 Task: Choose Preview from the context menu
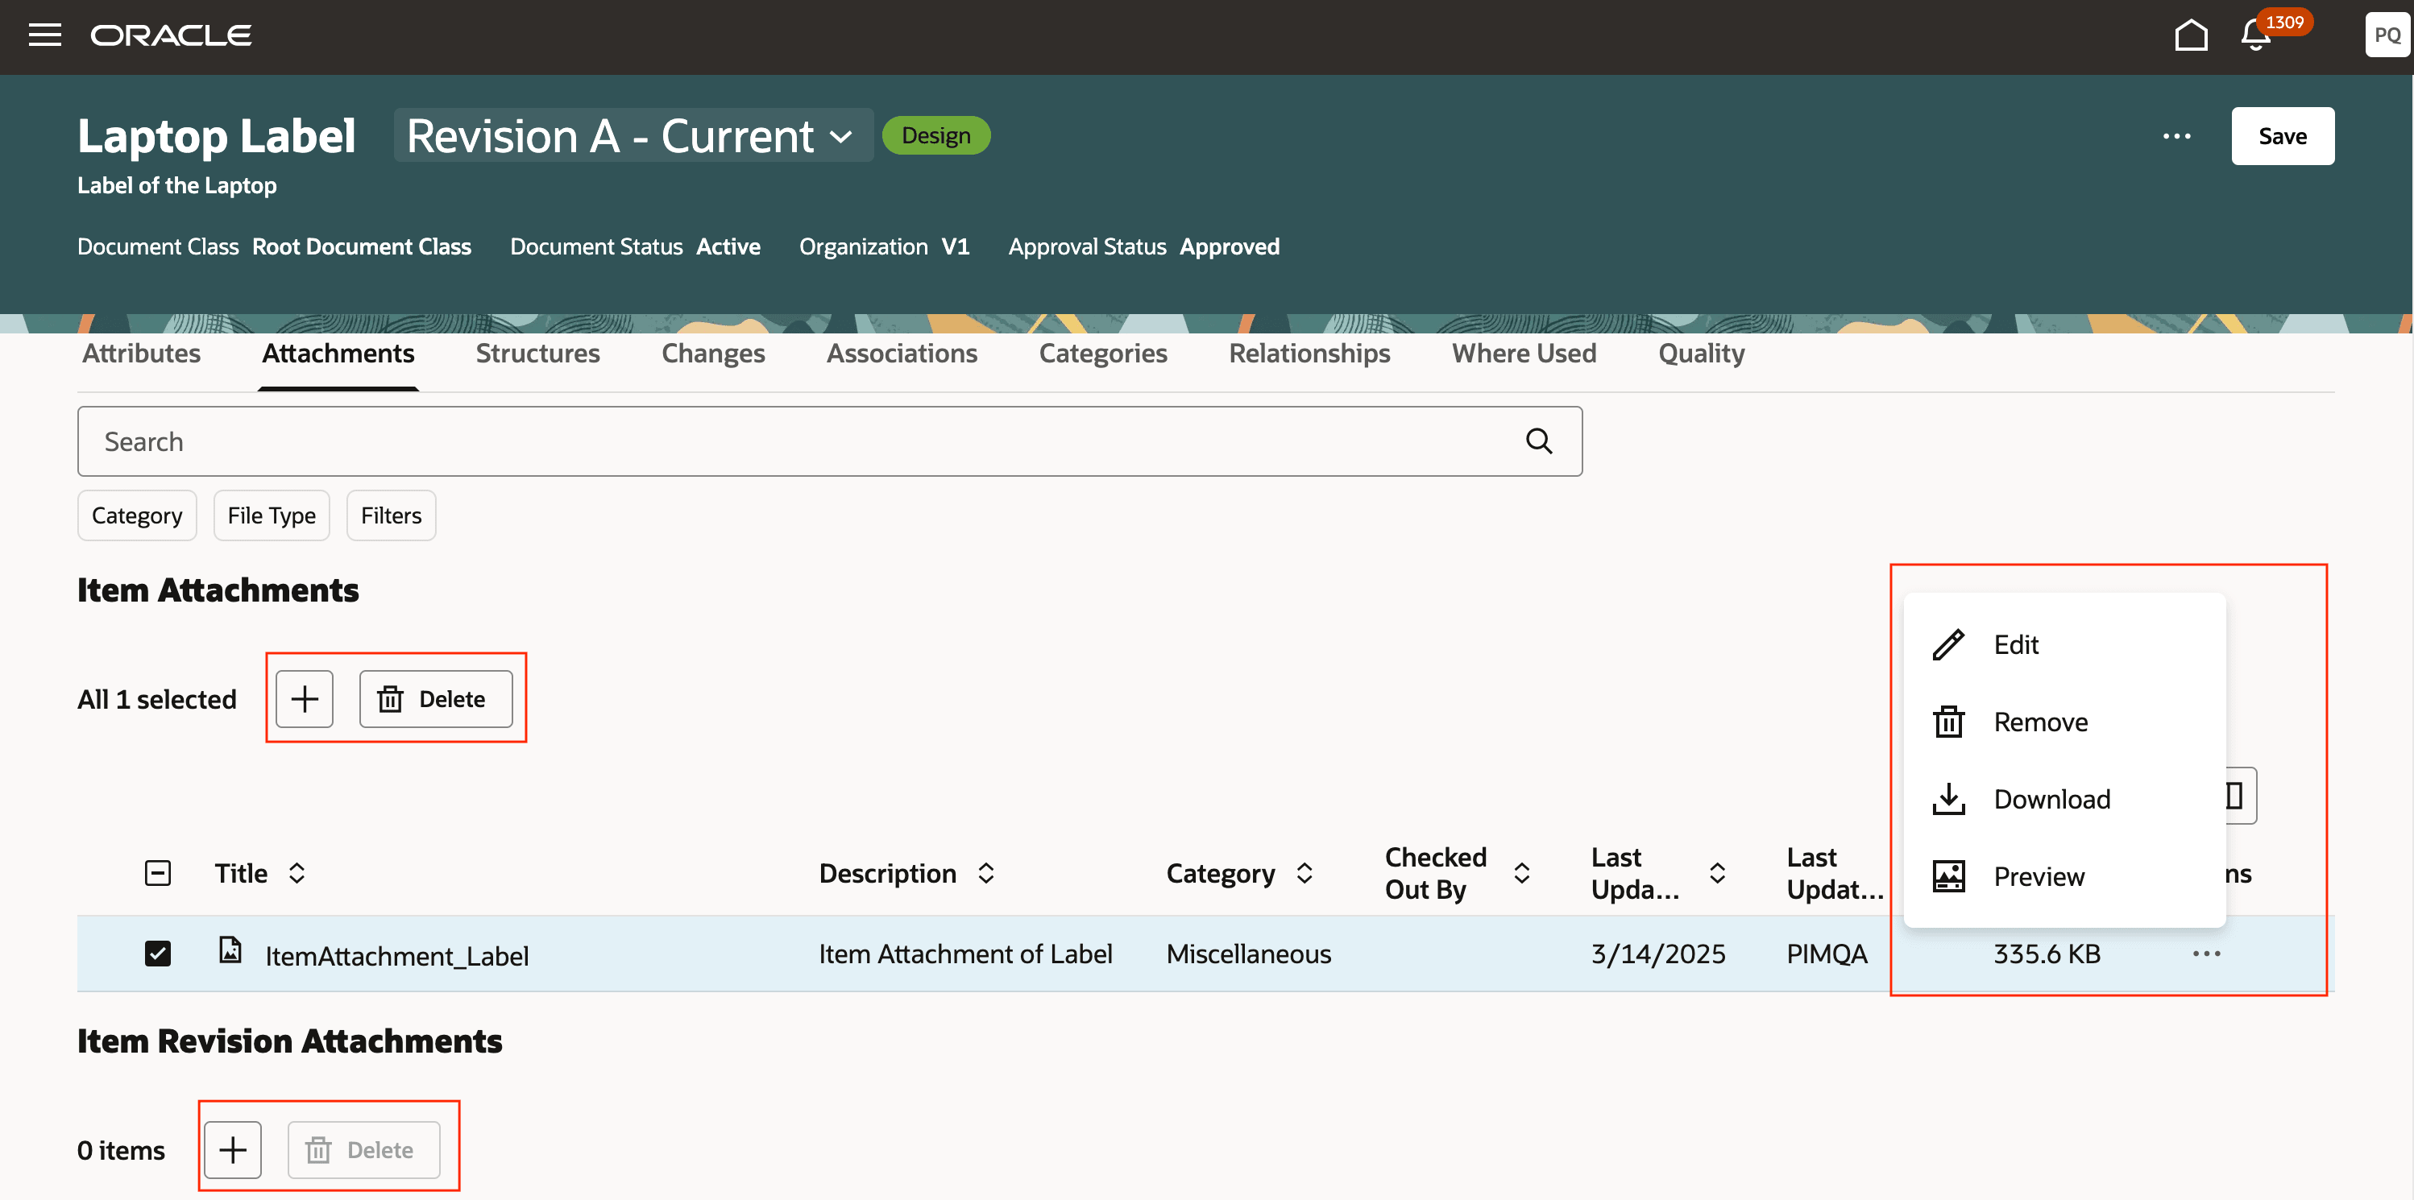click(x=2039, y=877)
